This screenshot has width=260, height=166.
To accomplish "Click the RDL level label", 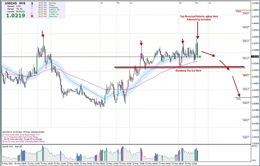I will [239, 99].
